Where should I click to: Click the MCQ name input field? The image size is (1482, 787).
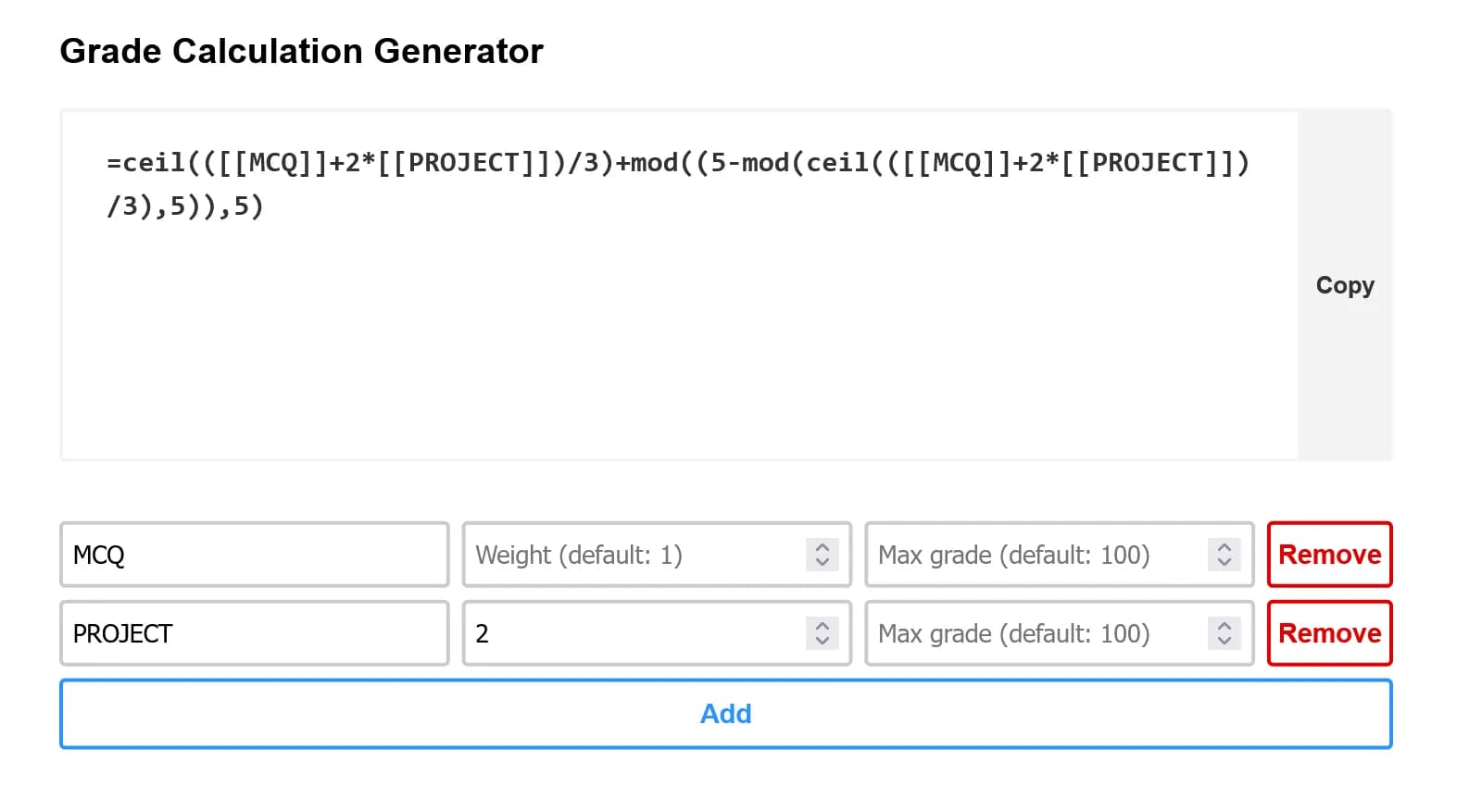coord(254,555)
